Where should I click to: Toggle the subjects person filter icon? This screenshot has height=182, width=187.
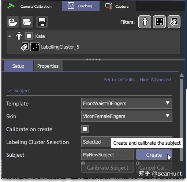145,22
